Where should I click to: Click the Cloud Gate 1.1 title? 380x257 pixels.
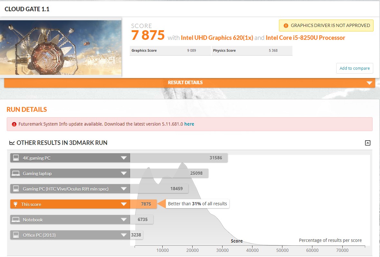point(27,9)
